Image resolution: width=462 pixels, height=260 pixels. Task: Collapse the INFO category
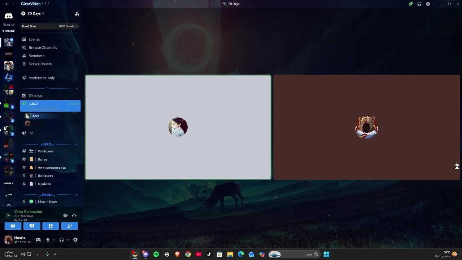(x=47, y=144)
